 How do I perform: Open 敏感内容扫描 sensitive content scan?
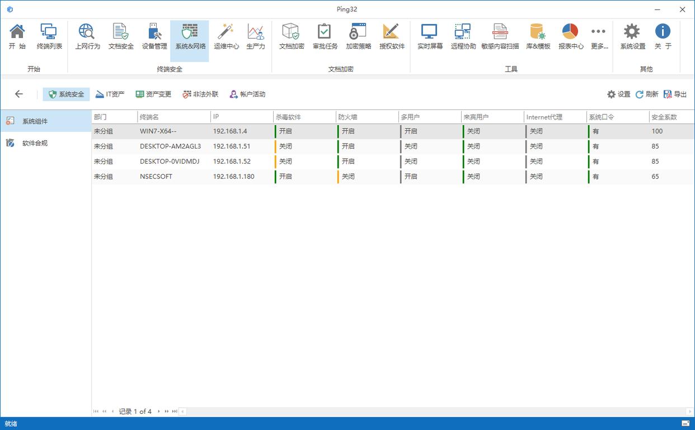500,37
